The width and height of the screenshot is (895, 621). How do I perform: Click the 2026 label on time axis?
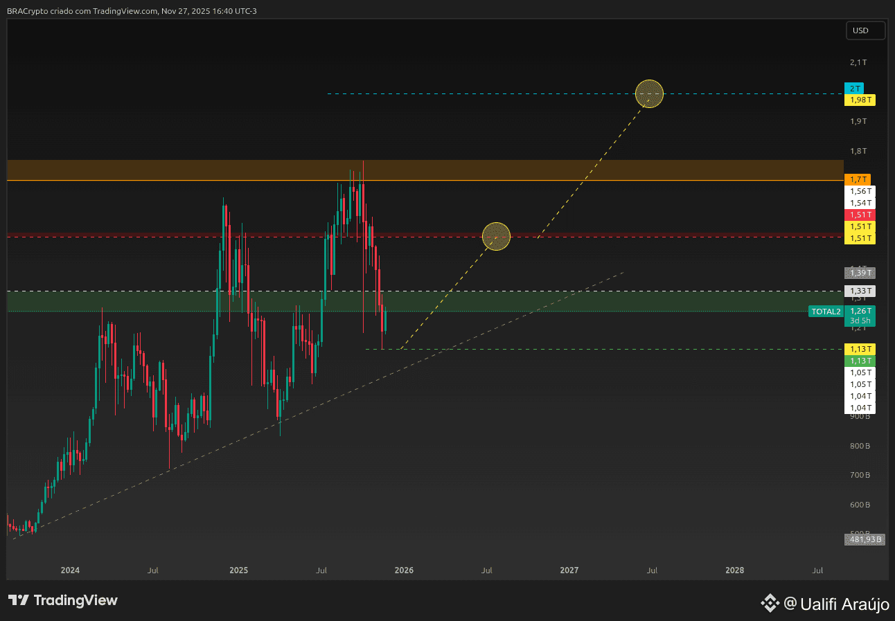click(404, 570)
